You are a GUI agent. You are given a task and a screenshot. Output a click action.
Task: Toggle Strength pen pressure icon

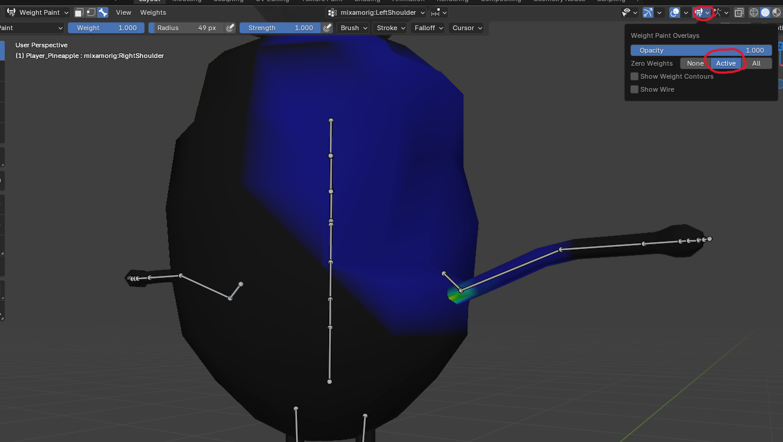[x=327, y=28]
